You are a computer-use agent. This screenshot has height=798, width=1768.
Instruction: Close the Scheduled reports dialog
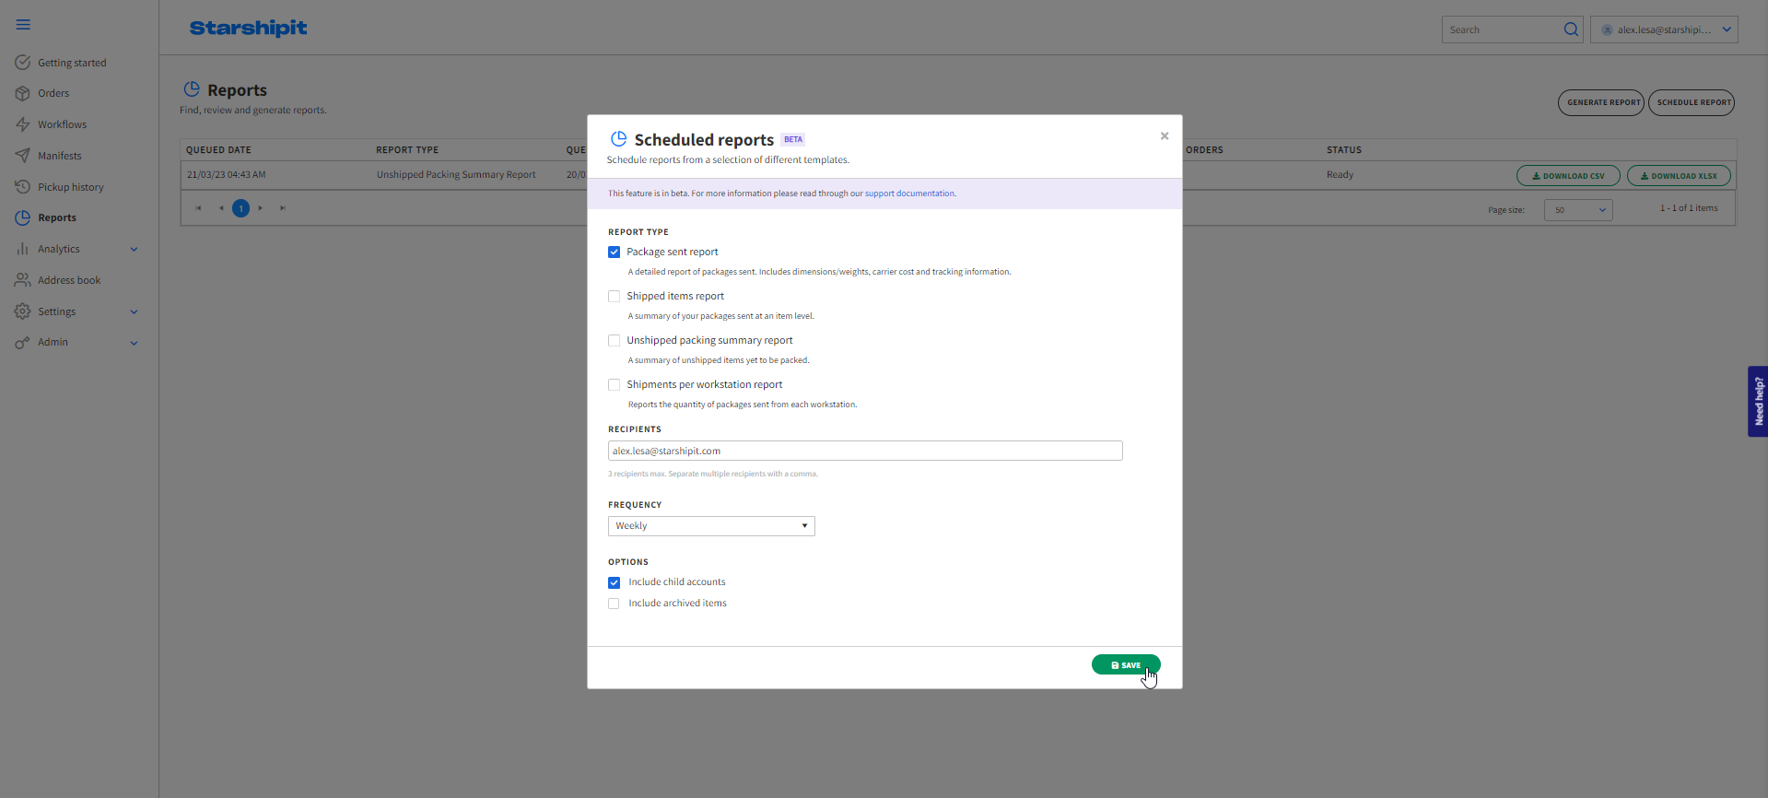tap(1165, 135)
